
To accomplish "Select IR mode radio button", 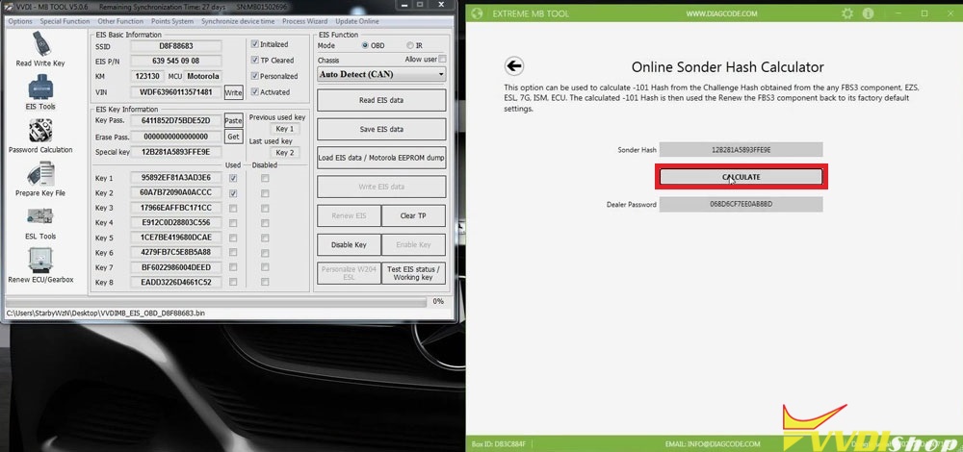I will tap(409, 45).
